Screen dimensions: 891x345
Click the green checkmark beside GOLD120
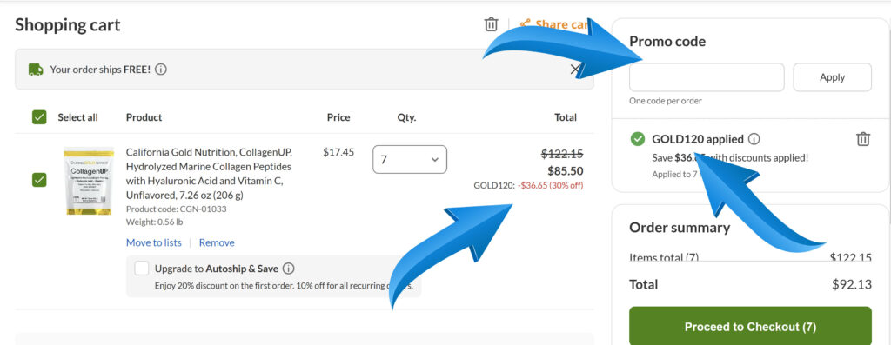(x=638, y=139)
